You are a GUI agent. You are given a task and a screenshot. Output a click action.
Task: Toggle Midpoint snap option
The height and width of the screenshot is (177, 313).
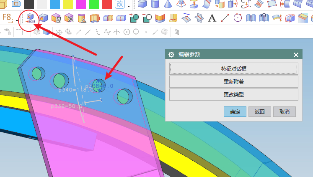(88, 32)
